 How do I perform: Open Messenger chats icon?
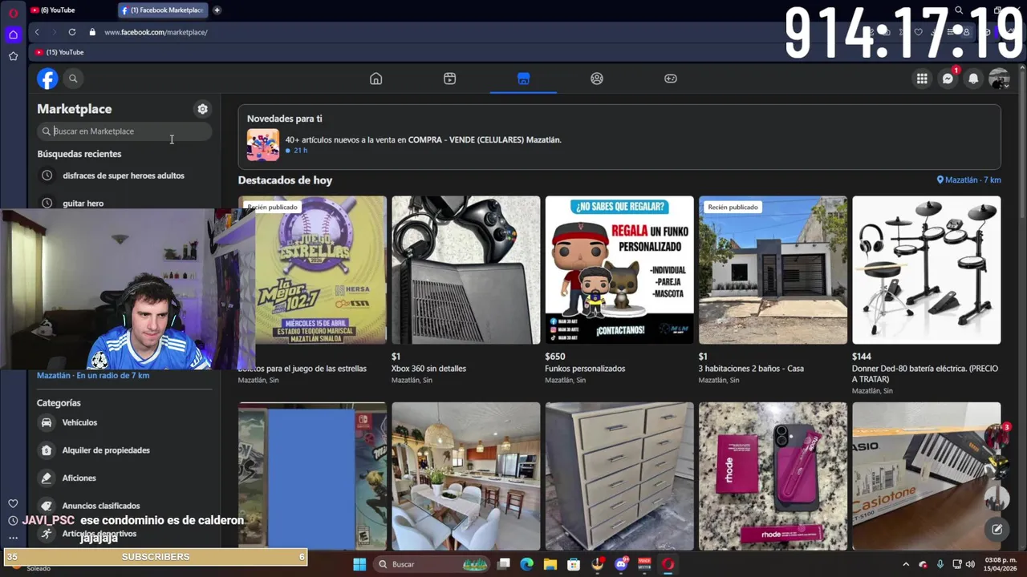tap(948, 79)
